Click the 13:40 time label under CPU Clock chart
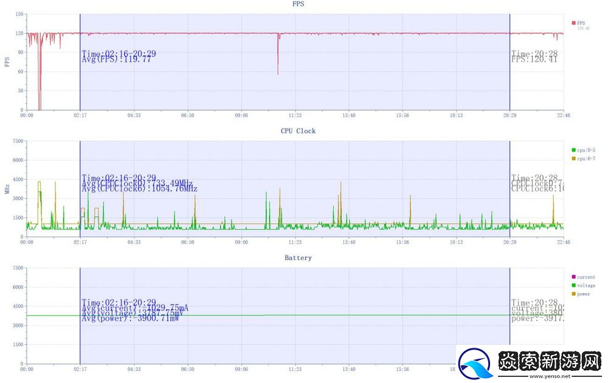The image size is (608, 383). point(349,242)
